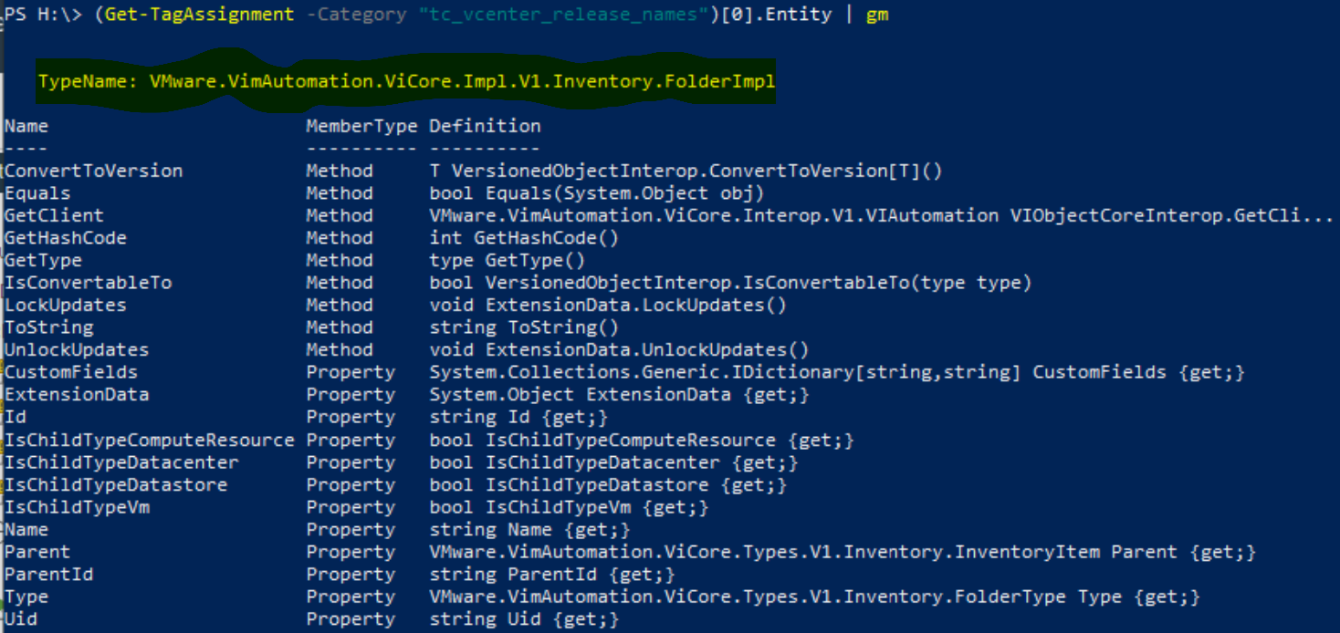The image size is (1340, 633).
Task: Click UnlockUpdates in the Name column
Action: point(77,349)
